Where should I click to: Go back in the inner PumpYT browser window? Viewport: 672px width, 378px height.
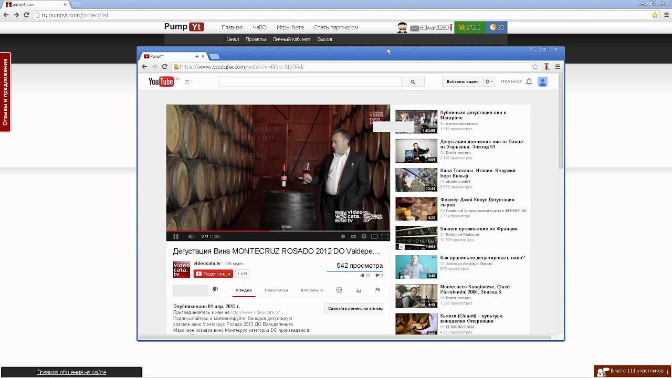[x=144, y=67]
